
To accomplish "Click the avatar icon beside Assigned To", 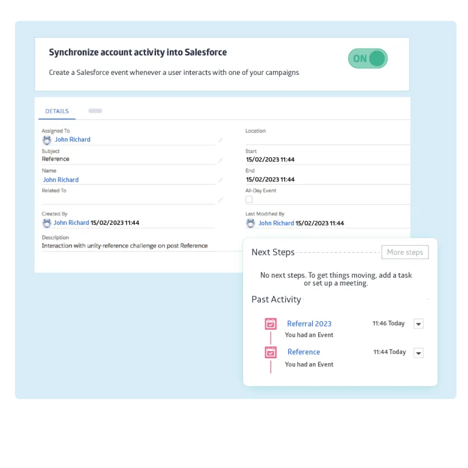I will coord(47,140).
